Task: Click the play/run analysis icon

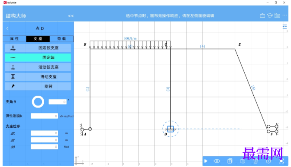Action: pyautogui.click(x=205, y=161)
